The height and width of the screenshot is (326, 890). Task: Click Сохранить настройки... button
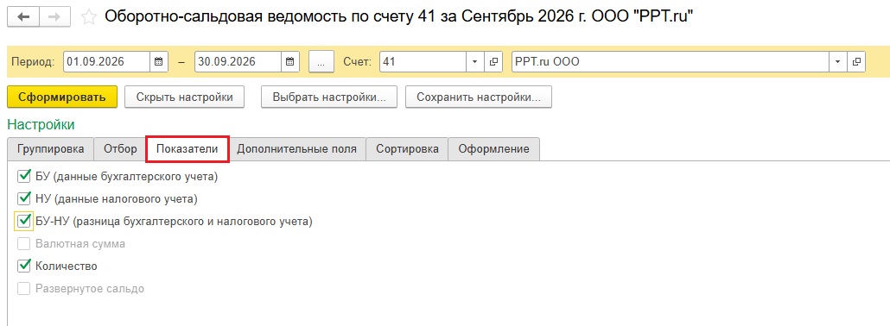coord(479,97)
